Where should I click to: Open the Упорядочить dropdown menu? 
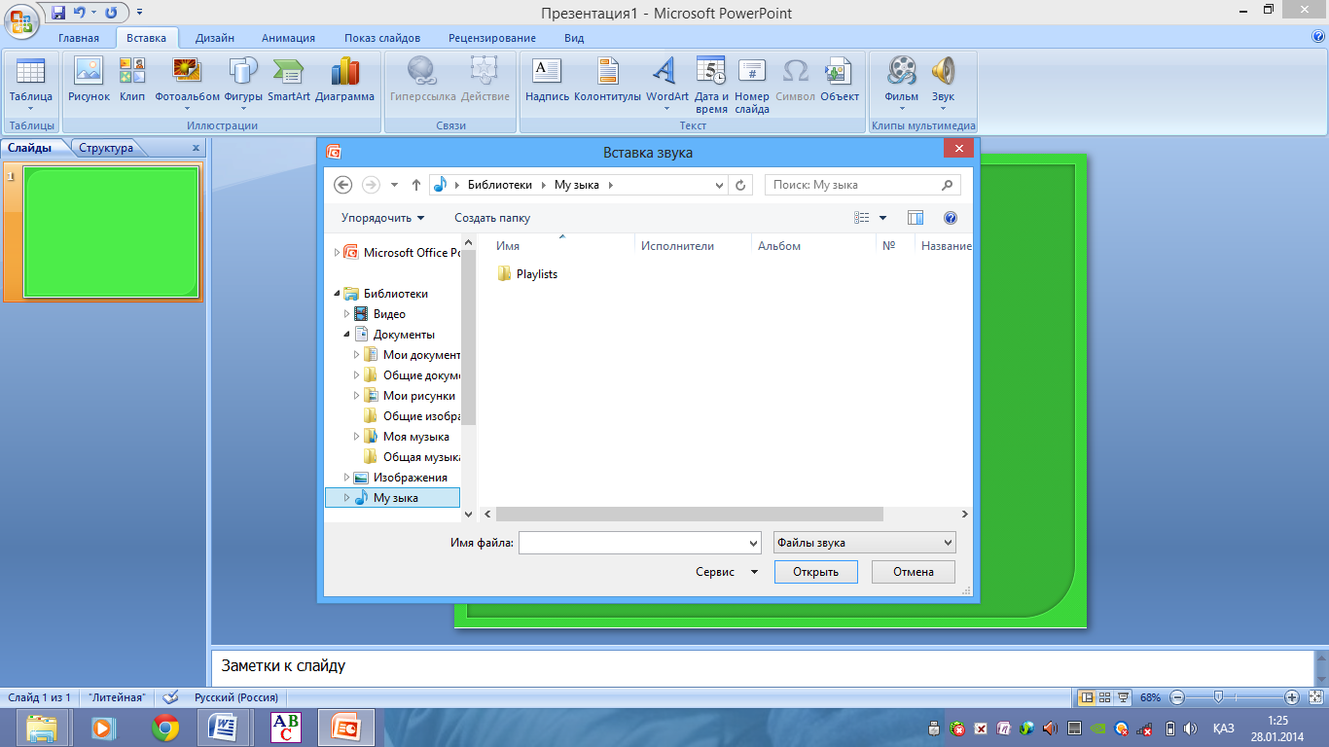click(382, 218)
